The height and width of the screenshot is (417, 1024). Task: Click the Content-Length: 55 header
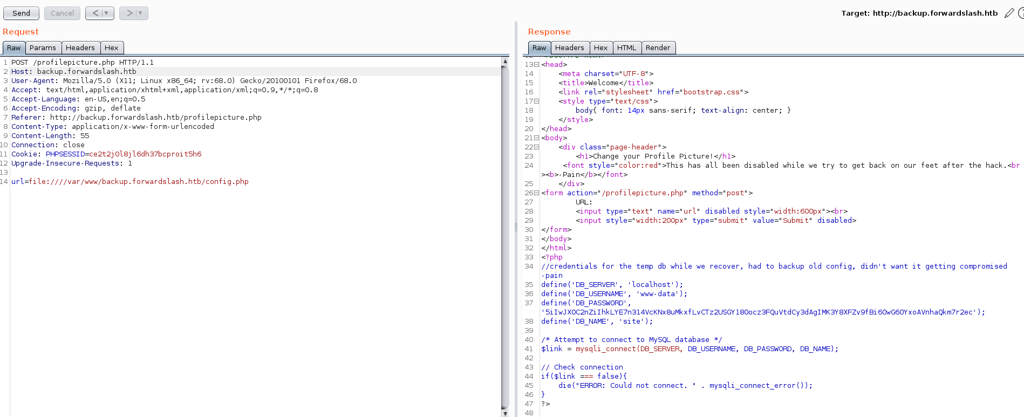[x=50, y=135]
